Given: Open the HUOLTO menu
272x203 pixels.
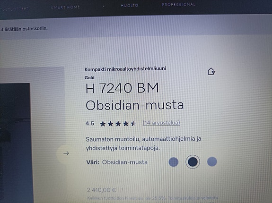Looking at the screenshot, I should pos(130,6).
